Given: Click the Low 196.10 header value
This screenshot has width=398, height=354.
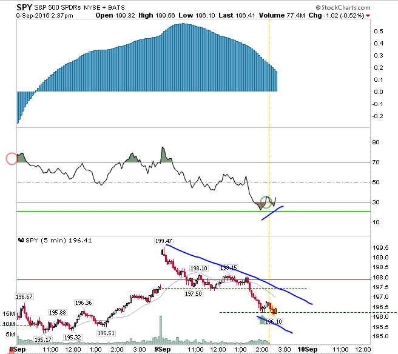Looking at the screenshot, I should coord(197,16).
